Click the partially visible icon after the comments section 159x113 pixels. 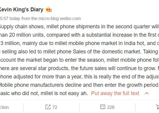[x=158, y=107]
